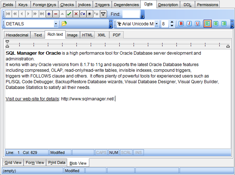Select Blob View tab
The height and width of the screenshot is (175, 235).
[x=78, y=163]
